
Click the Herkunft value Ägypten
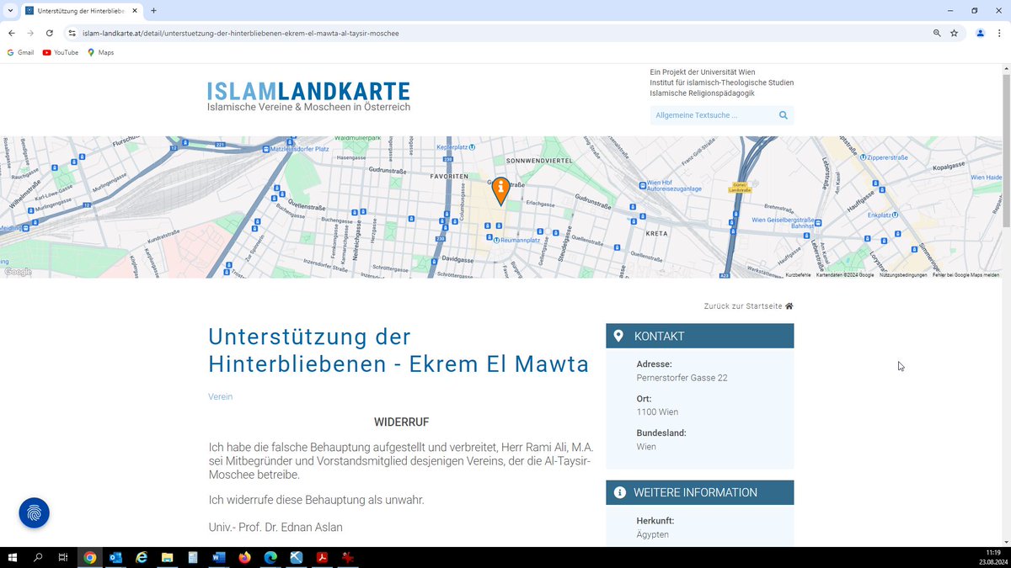(x=652, y=535)
